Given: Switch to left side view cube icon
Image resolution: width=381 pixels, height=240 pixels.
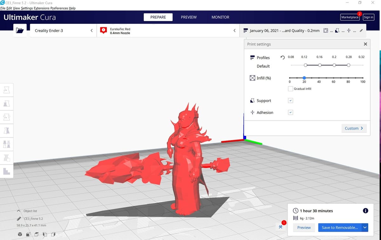Looking at the screenshot, I should (45, 235).
